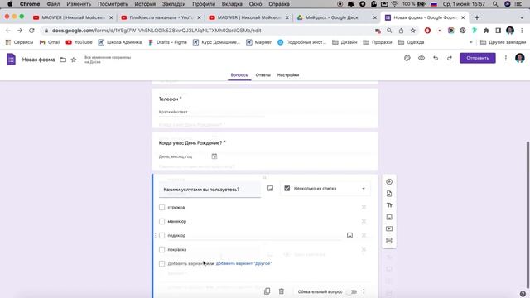Open the Другие закладки folder

[x=503, y=42]
